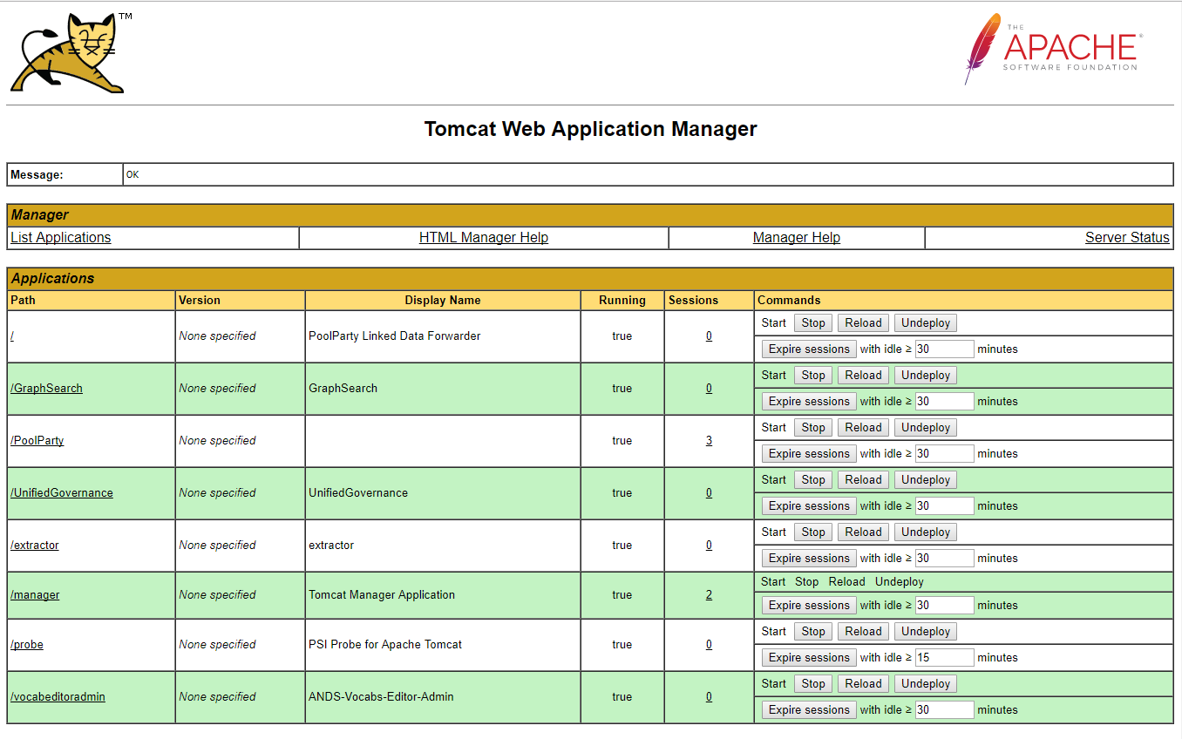1182x739 pixels.
Task: Expire sessions for UnifiedGovernance
Action: pyautogui.click(x=809, y=505)
